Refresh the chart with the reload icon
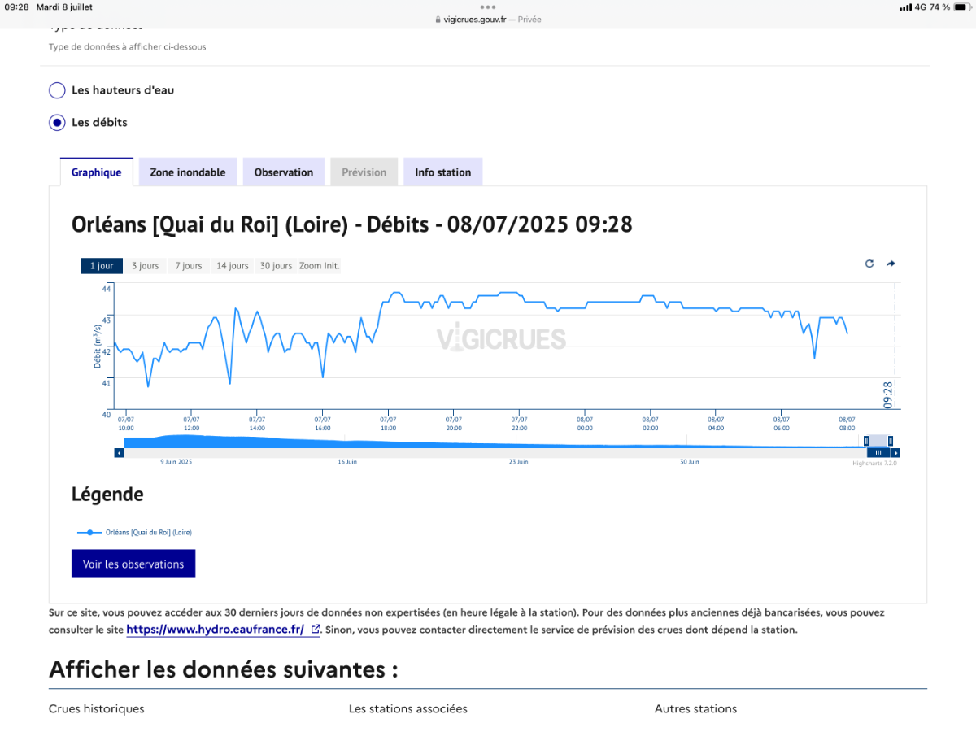This screenshot has width=976, height=732. click(x=869, y=264)
